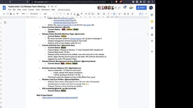Hide the menus with the up chevron
Screen dimensions: 193x108
click(x=146, y=14)
